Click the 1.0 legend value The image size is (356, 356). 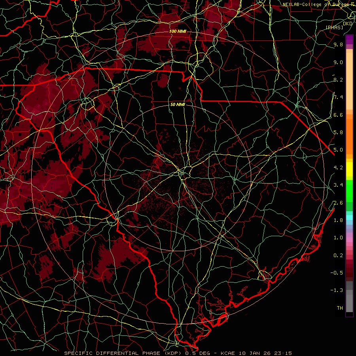click(x=338, y=238)
